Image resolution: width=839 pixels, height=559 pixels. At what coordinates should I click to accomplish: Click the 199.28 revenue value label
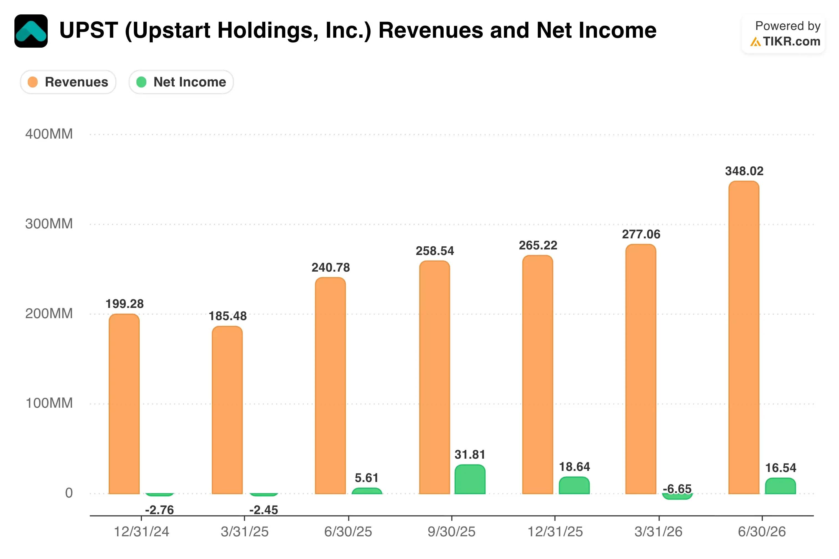(x=124, y=304)
